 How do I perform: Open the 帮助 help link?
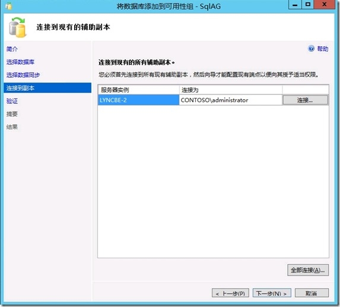[x=323, y=49]
